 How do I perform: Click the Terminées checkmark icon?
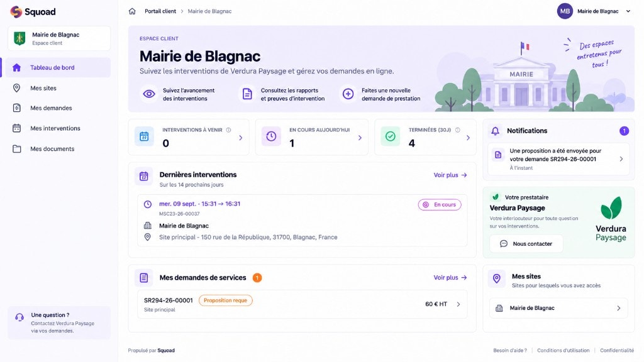coord(390,136)
